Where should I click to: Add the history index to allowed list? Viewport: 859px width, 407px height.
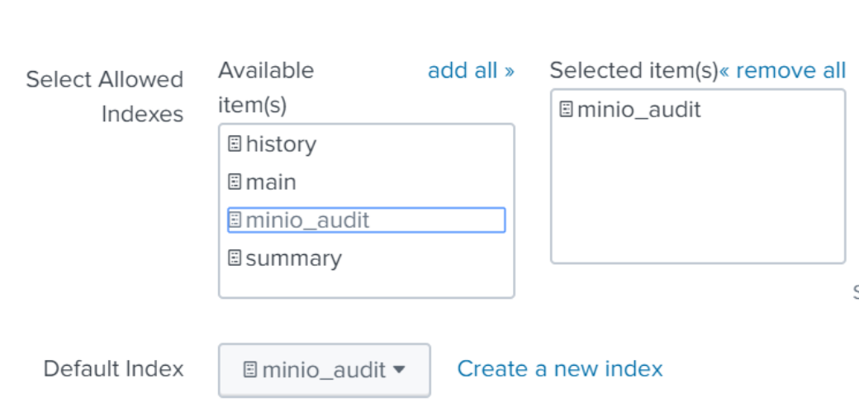(281, 144)
